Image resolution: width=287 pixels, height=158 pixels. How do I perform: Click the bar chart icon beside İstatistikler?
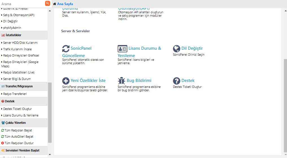tap(3, 35)
